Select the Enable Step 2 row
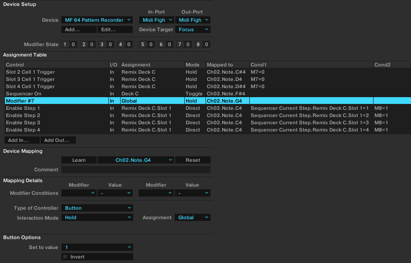This screenshot has width=411, height=263. click(x=208, y=115)
